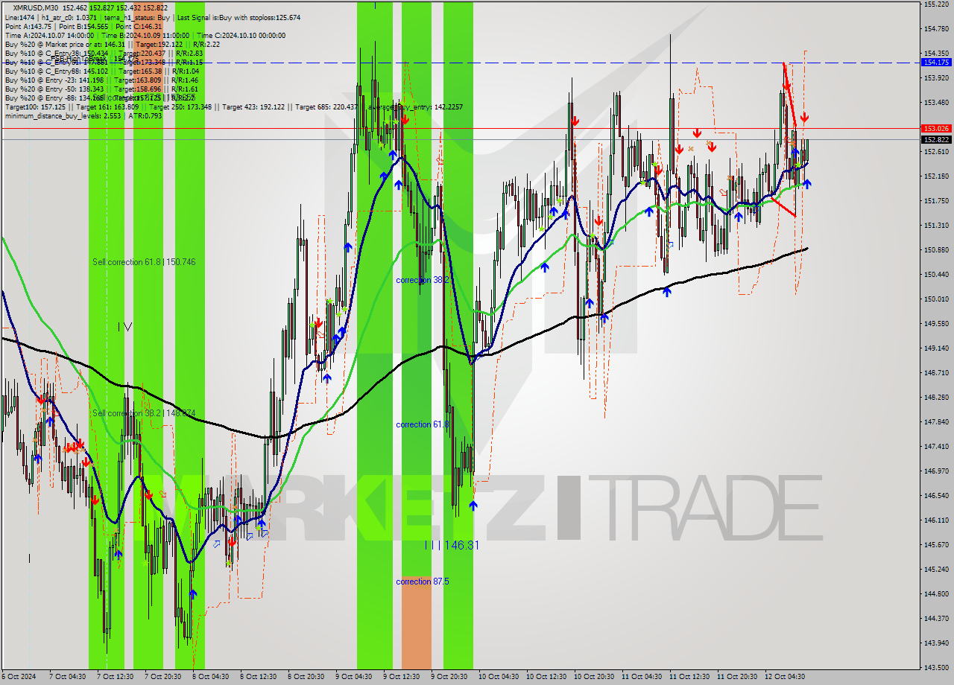
Task: Click the '7 Oct 04:30' time axis label
Action: [67, 677]
